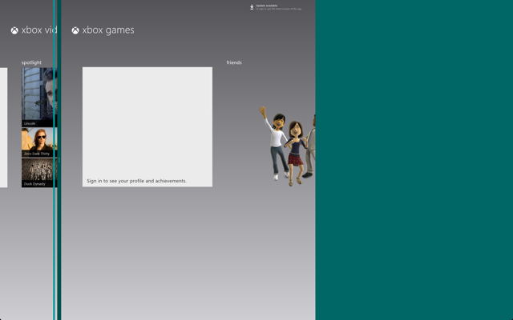513x320 pixels.
Task: Select the girl avatar in plaid skirt
Action: 296,153
